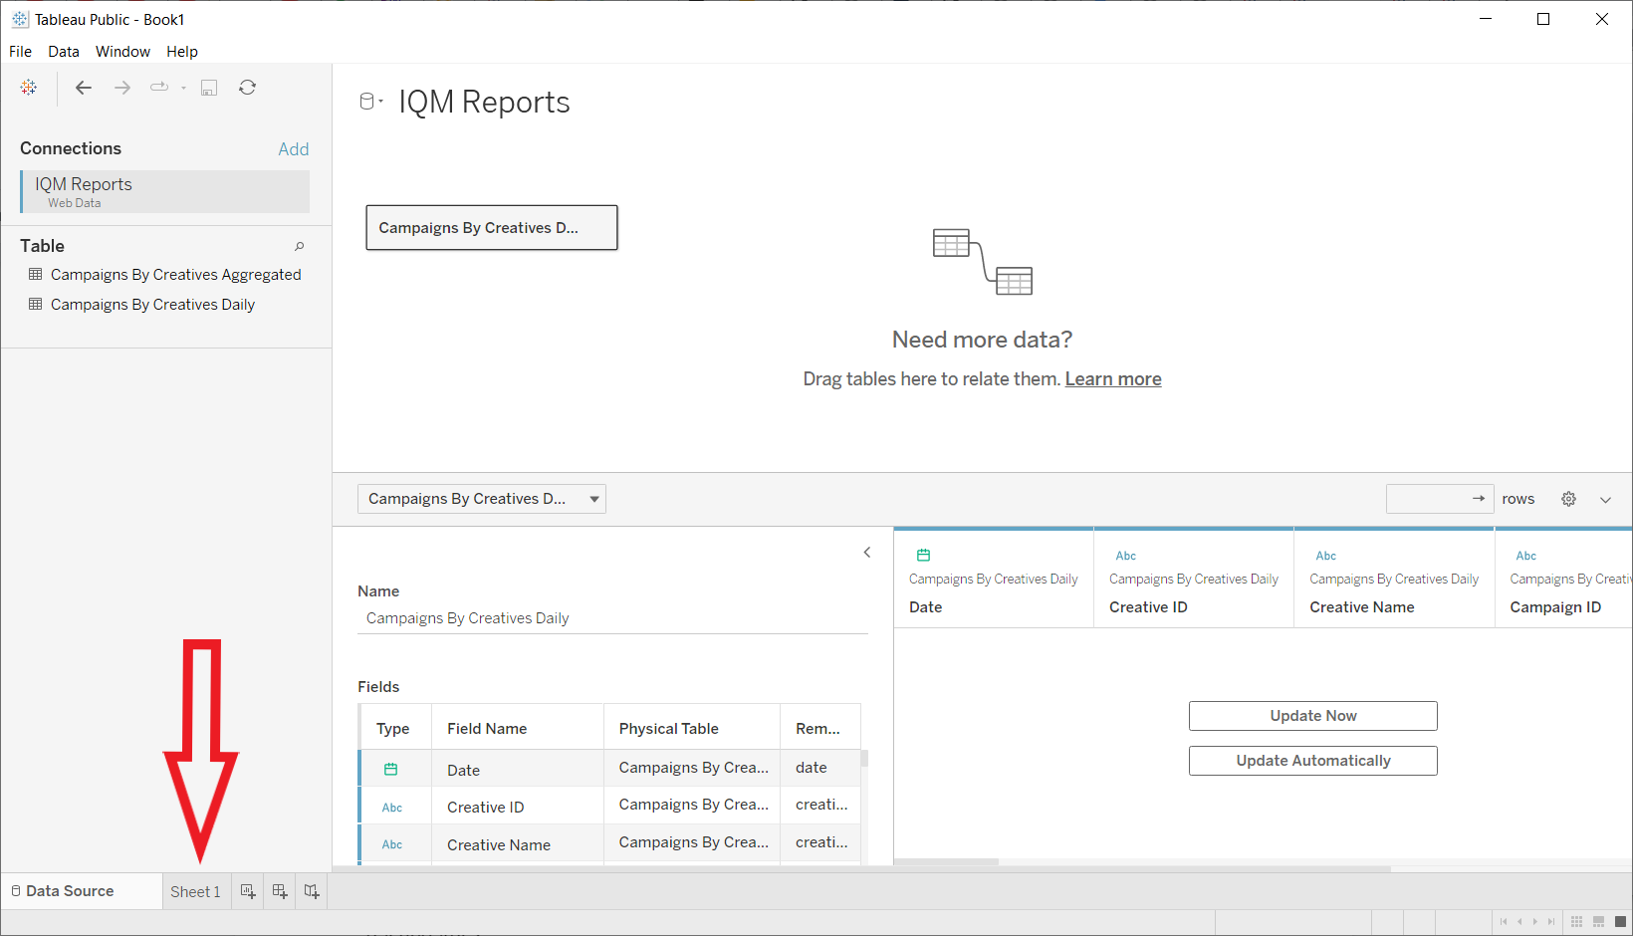Expand the chevron next to the rows settings
This screenshot has height=936, width=1633.
click(x=1605, y=499)
